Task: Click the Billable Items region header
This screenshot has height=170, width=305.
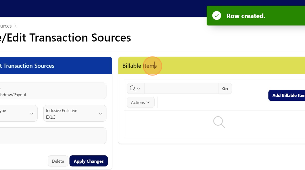Action: [x=207, y=66]
